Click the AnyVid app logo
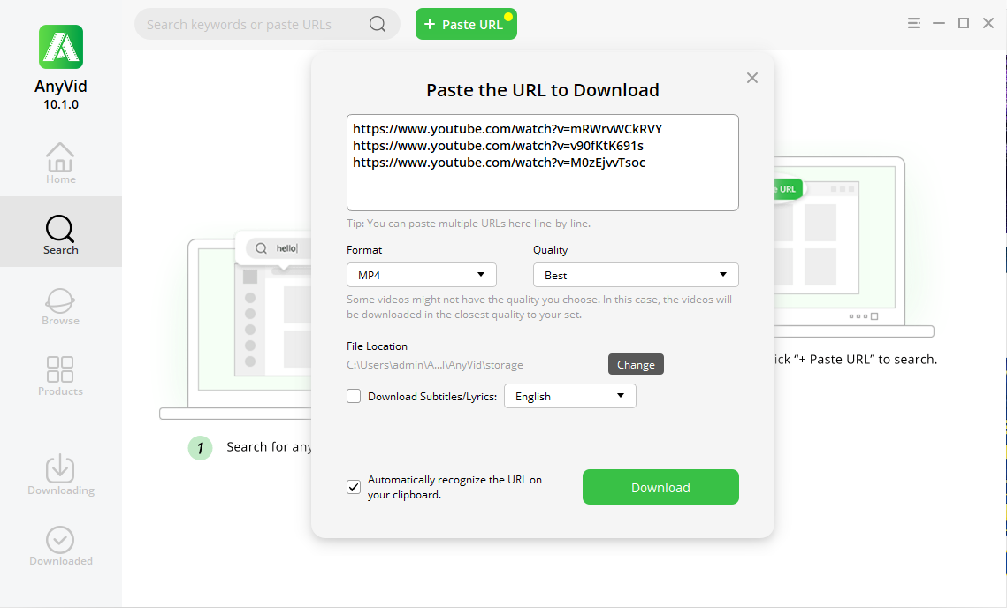This screenshot has height=608, width=1007. tap(61, 47)
